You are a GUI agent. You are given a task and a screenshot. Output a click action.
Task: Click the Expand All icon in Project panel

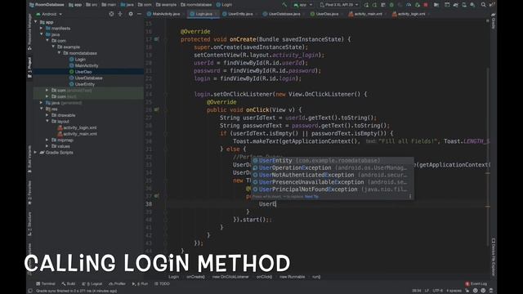click(x=120, y=14)
